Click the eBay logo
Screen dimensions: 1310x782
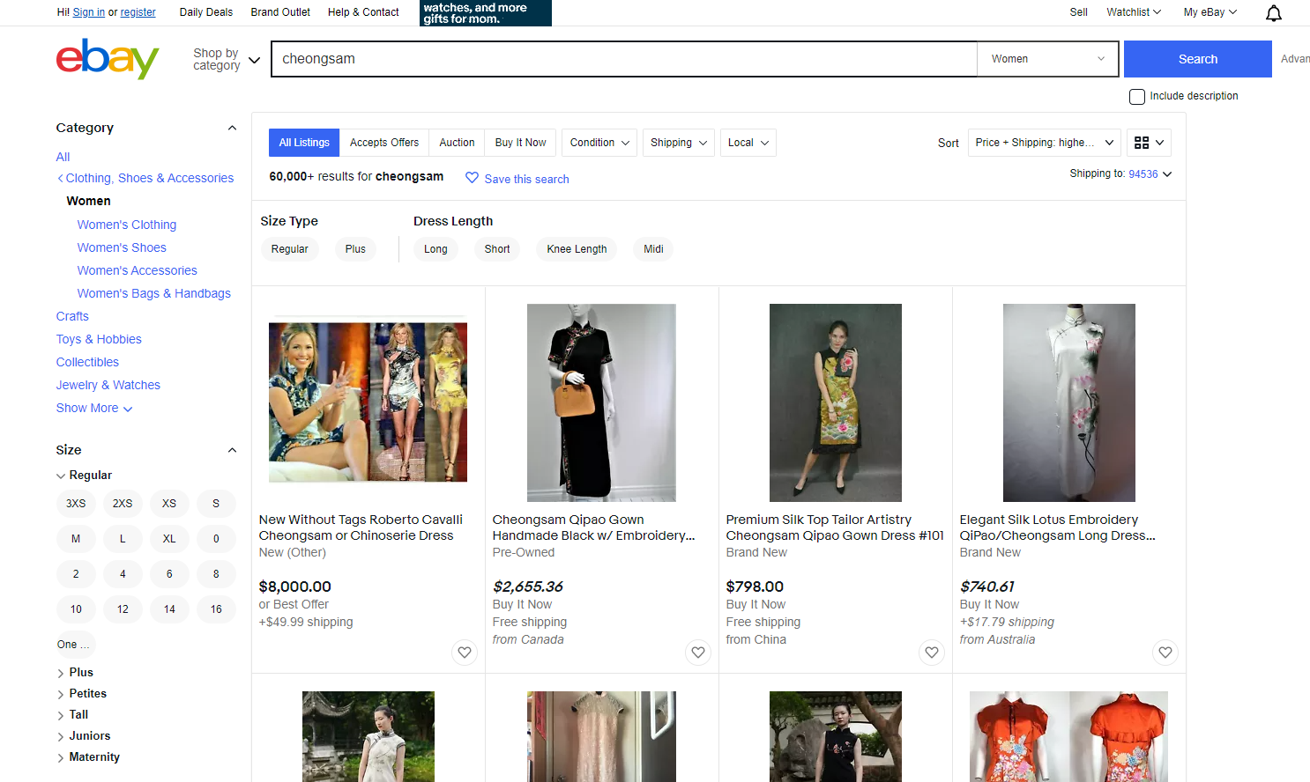(x=108, y=59)
